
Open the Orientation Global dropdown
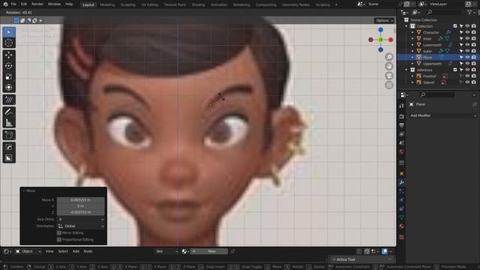pos(81,226)
